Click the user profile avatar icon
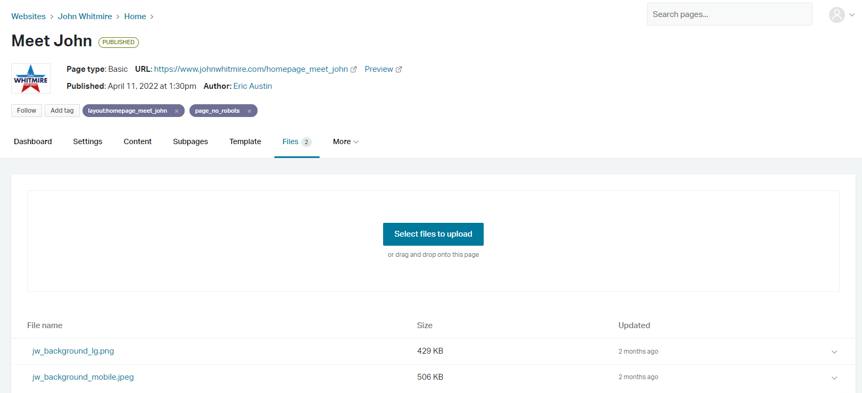 tap(836, 15)
